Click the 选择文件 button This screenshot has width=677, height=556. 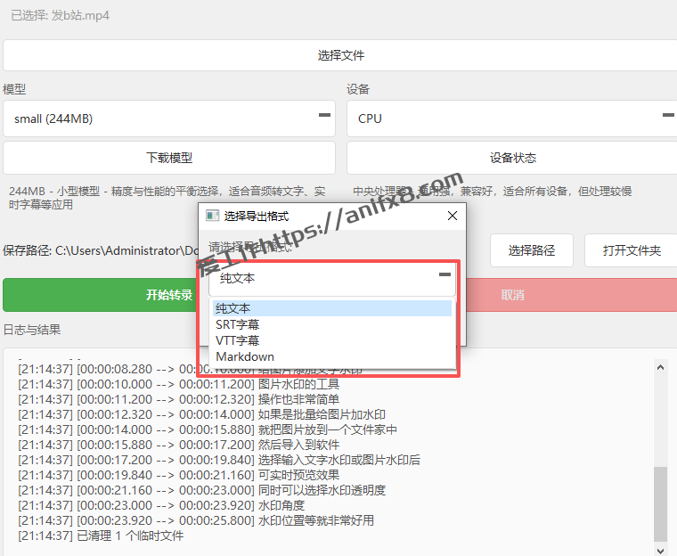click(340, 55)
